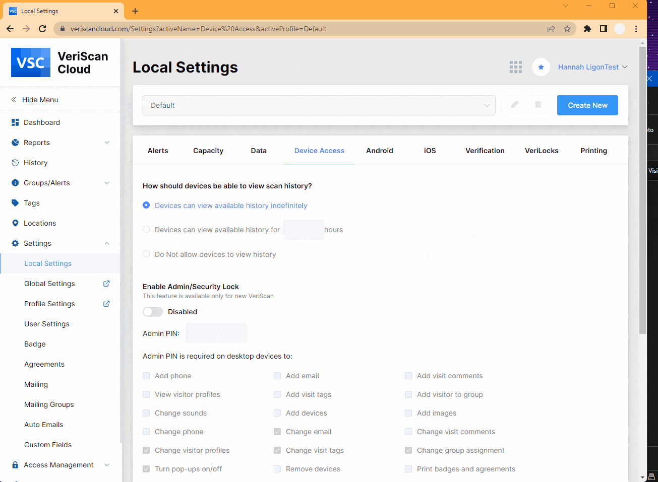This screenshot has width=658, height=482.
Task: Click the Reports pie chart icon
Action: (15, 143)
